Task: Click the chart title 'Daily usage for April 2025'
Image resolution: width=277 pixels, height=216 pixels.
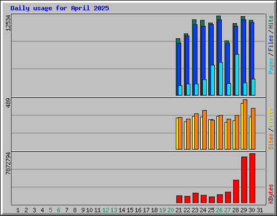Action: coord(60,8)
